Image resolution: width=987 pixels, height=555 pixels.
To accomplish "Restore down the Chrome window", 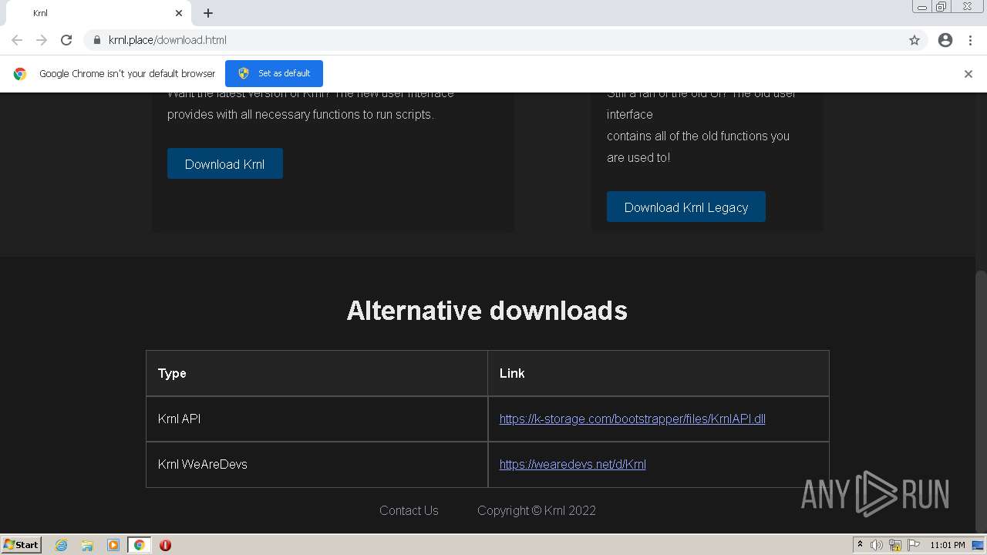I will click(942, 7).
